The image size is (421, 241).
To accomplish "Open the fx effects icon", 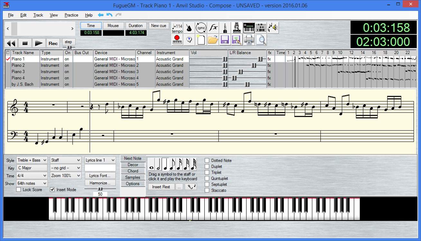I will [x=213, y=28].
